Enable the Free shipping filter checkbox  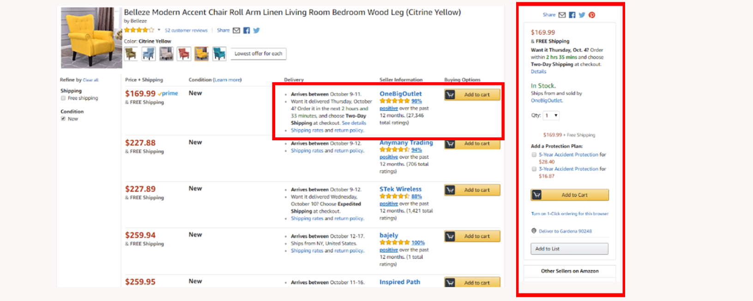tap(63, 98)
